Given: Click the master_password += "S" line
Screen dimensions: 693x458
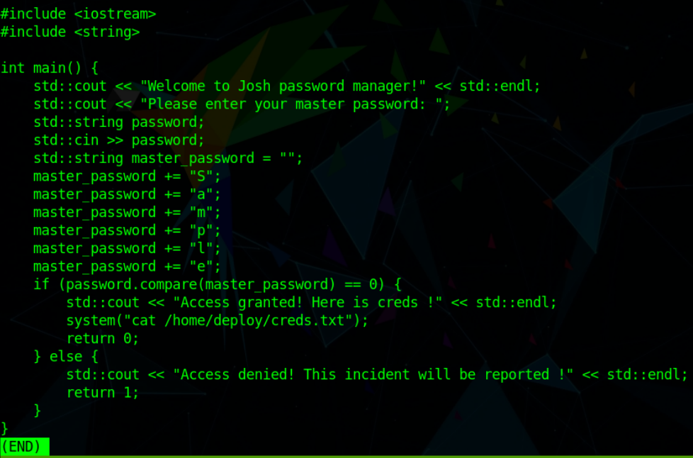Looking at the screenshot, I should click(x=128, y=176).
